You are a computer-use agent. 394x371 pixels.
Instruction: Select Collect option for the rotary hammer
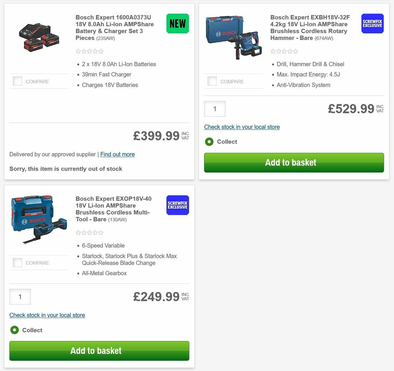(209, 142)
